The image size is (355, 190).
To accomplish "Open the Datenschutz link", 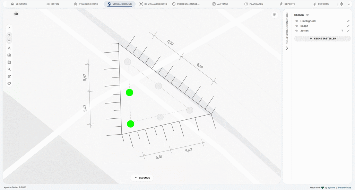I will (344, 188).
